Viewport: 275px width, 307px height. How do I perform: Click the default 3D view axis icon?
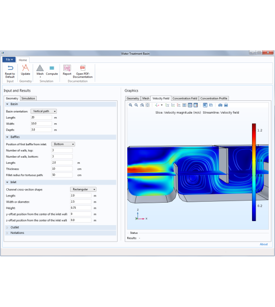click(x=157, y=105)
